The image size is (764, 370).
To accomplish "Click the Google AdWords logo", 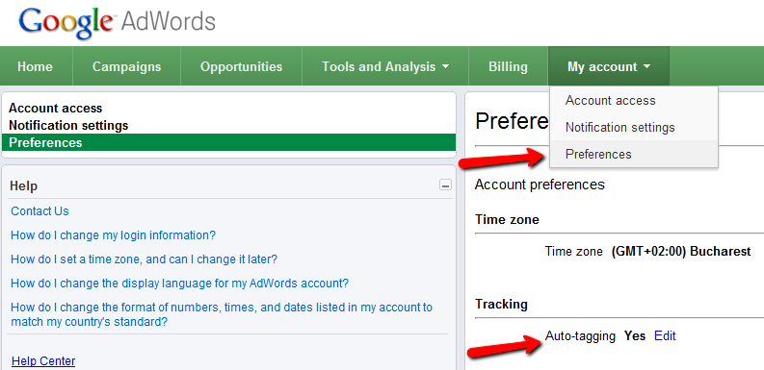I will [117, 22].
